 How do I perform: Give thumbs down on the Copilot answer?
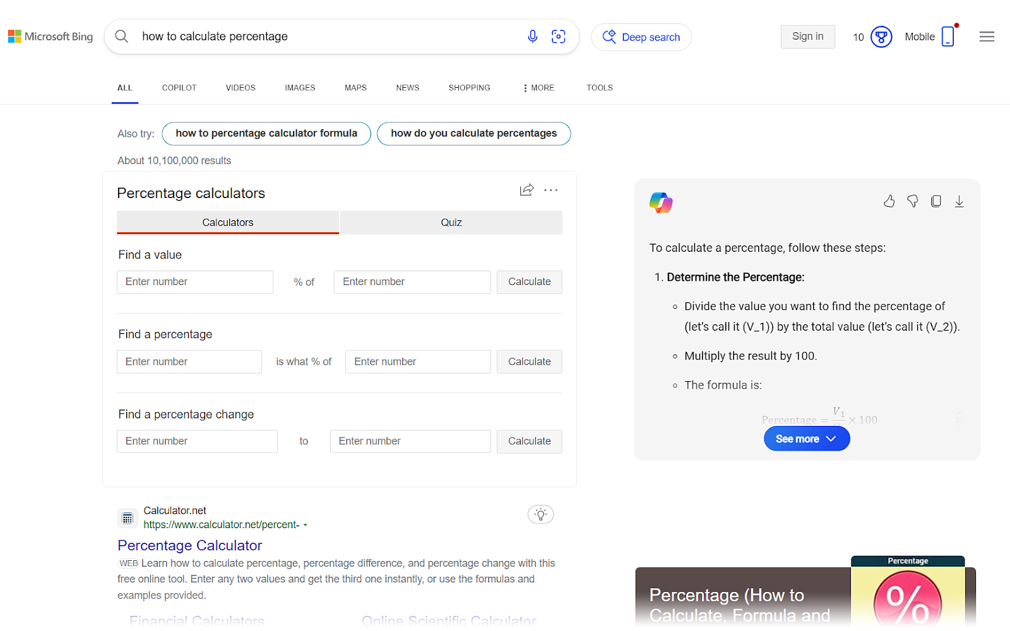[x=912, y=201]
